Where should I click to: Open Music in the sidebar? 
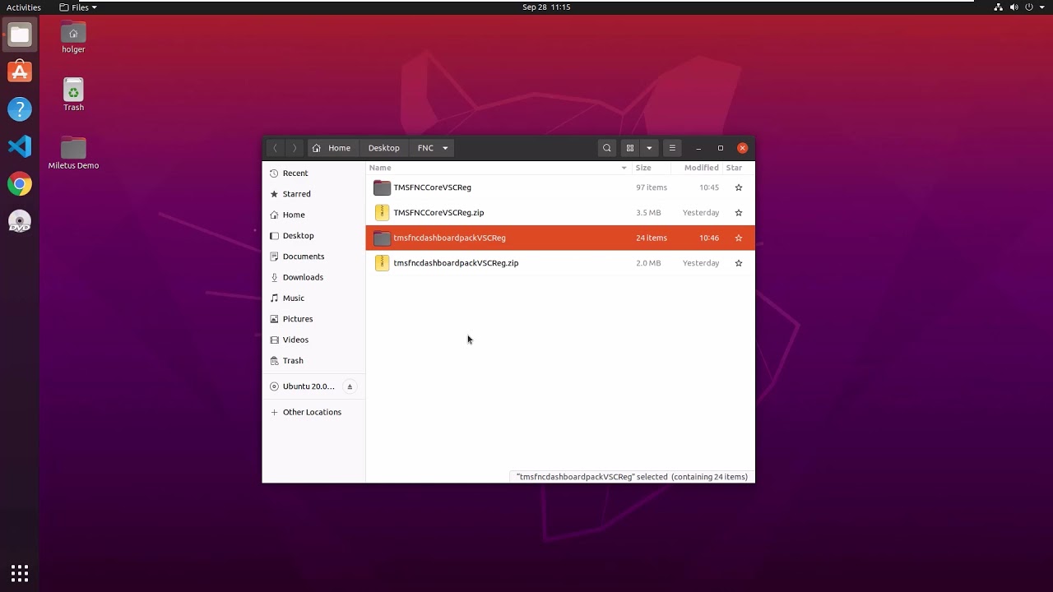[313, 298]
